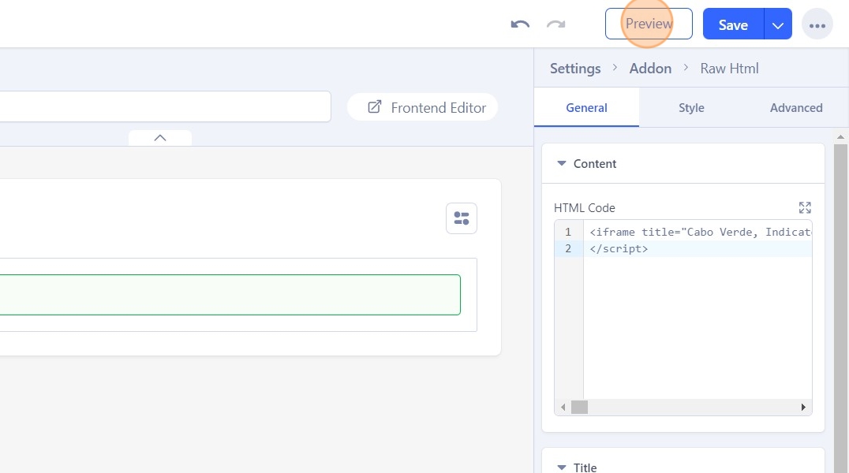Switch to the Advanced tab
The height and width of the screenshot is (473, 849).
tap(796, 108)
